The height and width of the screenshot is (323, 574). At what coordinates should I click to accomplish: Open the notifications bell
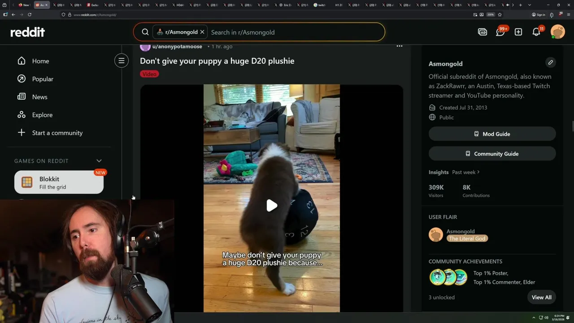[x=536, y=32]
